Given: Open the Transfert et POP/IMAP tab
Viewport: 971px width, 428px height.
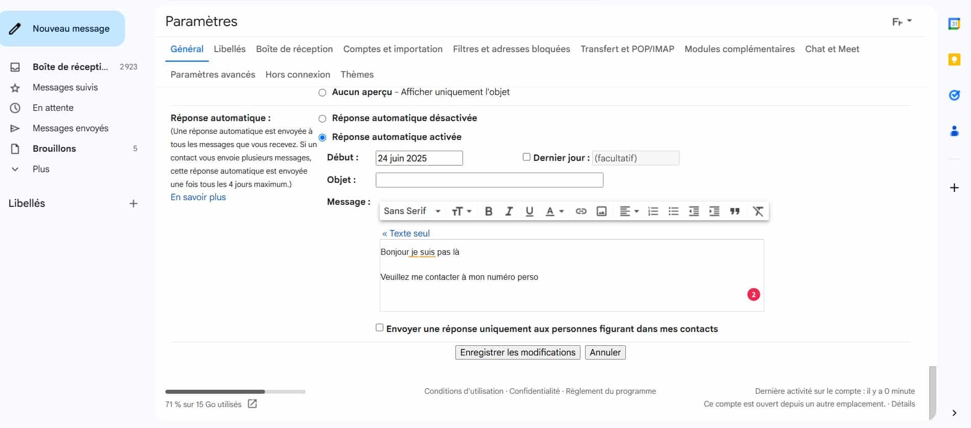Looking at the screenshot, I should point(627,49).
